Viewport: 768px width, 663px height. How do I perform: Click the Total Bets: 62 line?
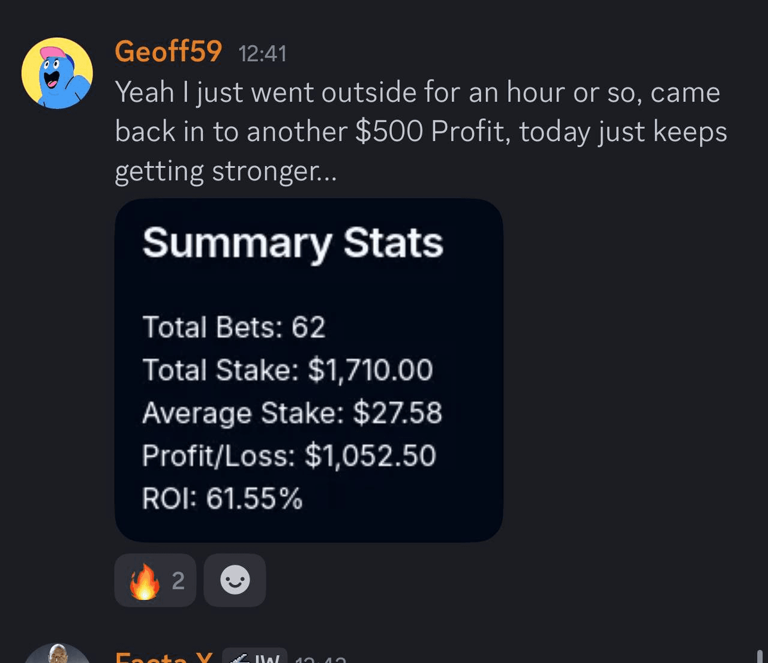[x=234, y=328]
